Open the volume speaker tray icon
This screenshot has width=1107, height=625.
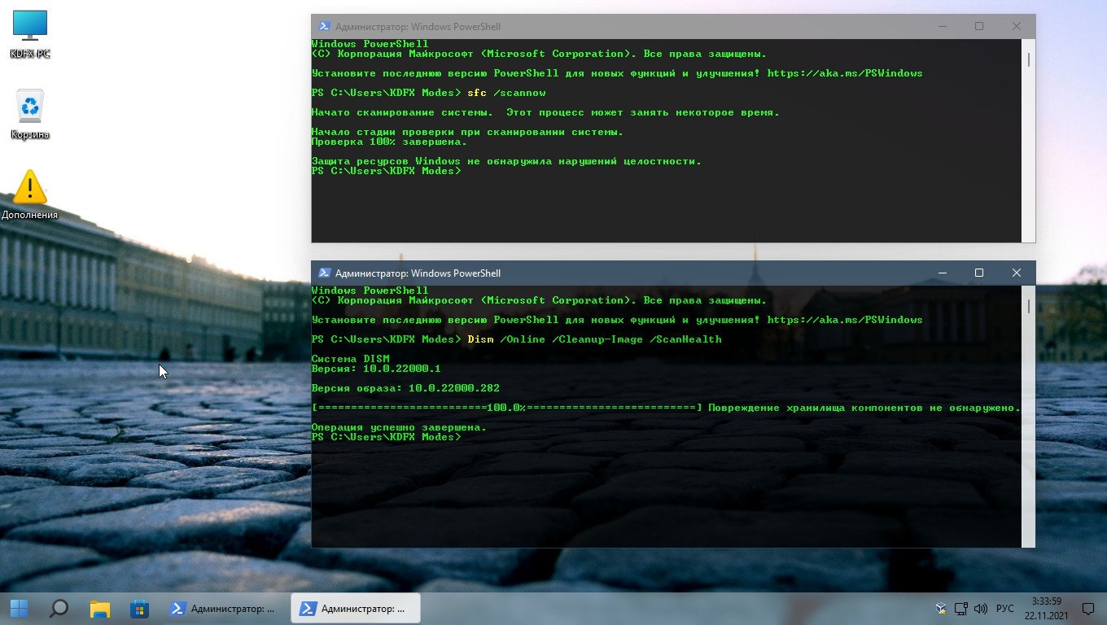point(981,609)
